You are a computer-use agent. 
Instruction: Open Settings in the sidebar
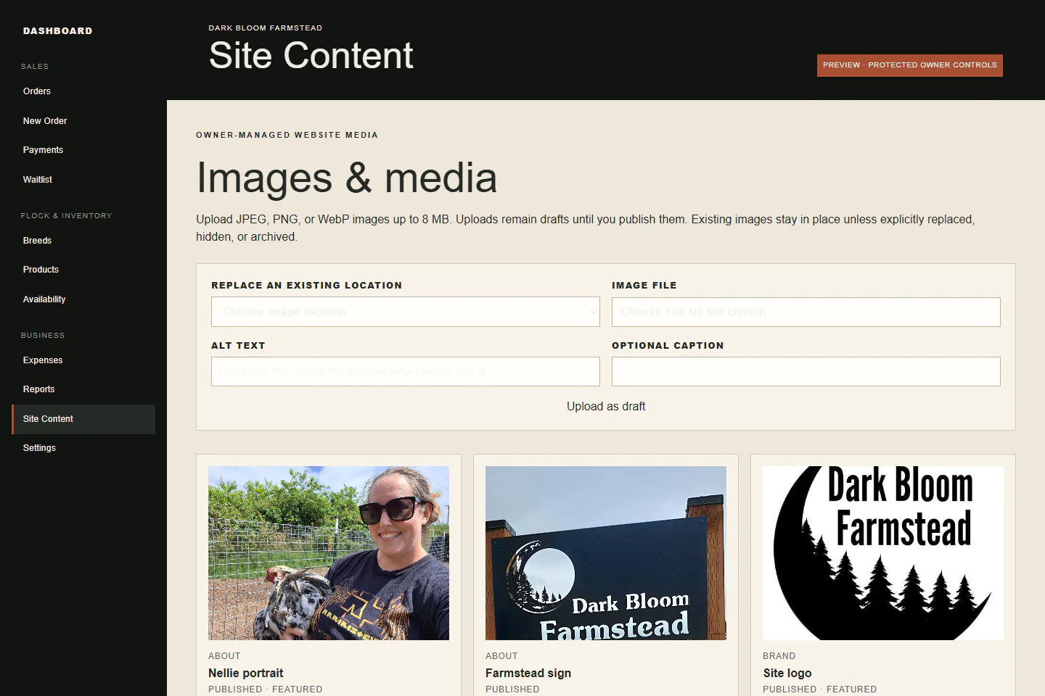[x=83, y=448]
